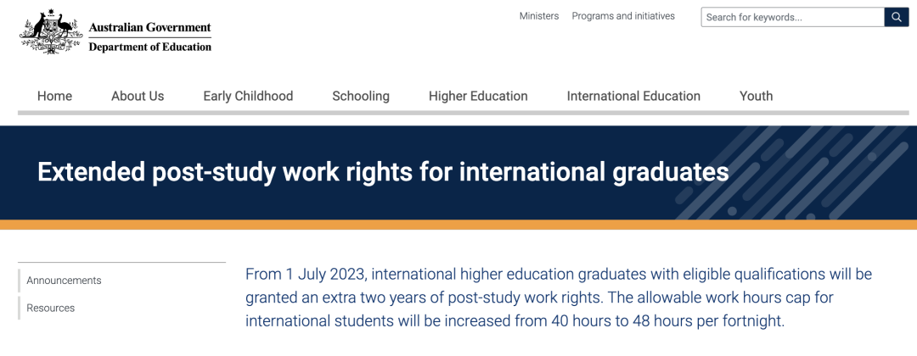This screenshot has width=917, height=356.
Task: Focus the 'Search for keywords' field
Action: click(791, 17)
